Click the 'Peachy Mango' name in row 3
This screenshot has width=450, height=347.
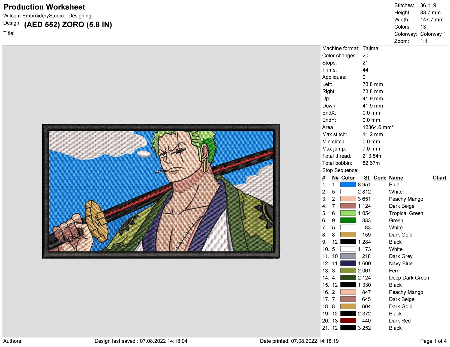click(406, 199)
